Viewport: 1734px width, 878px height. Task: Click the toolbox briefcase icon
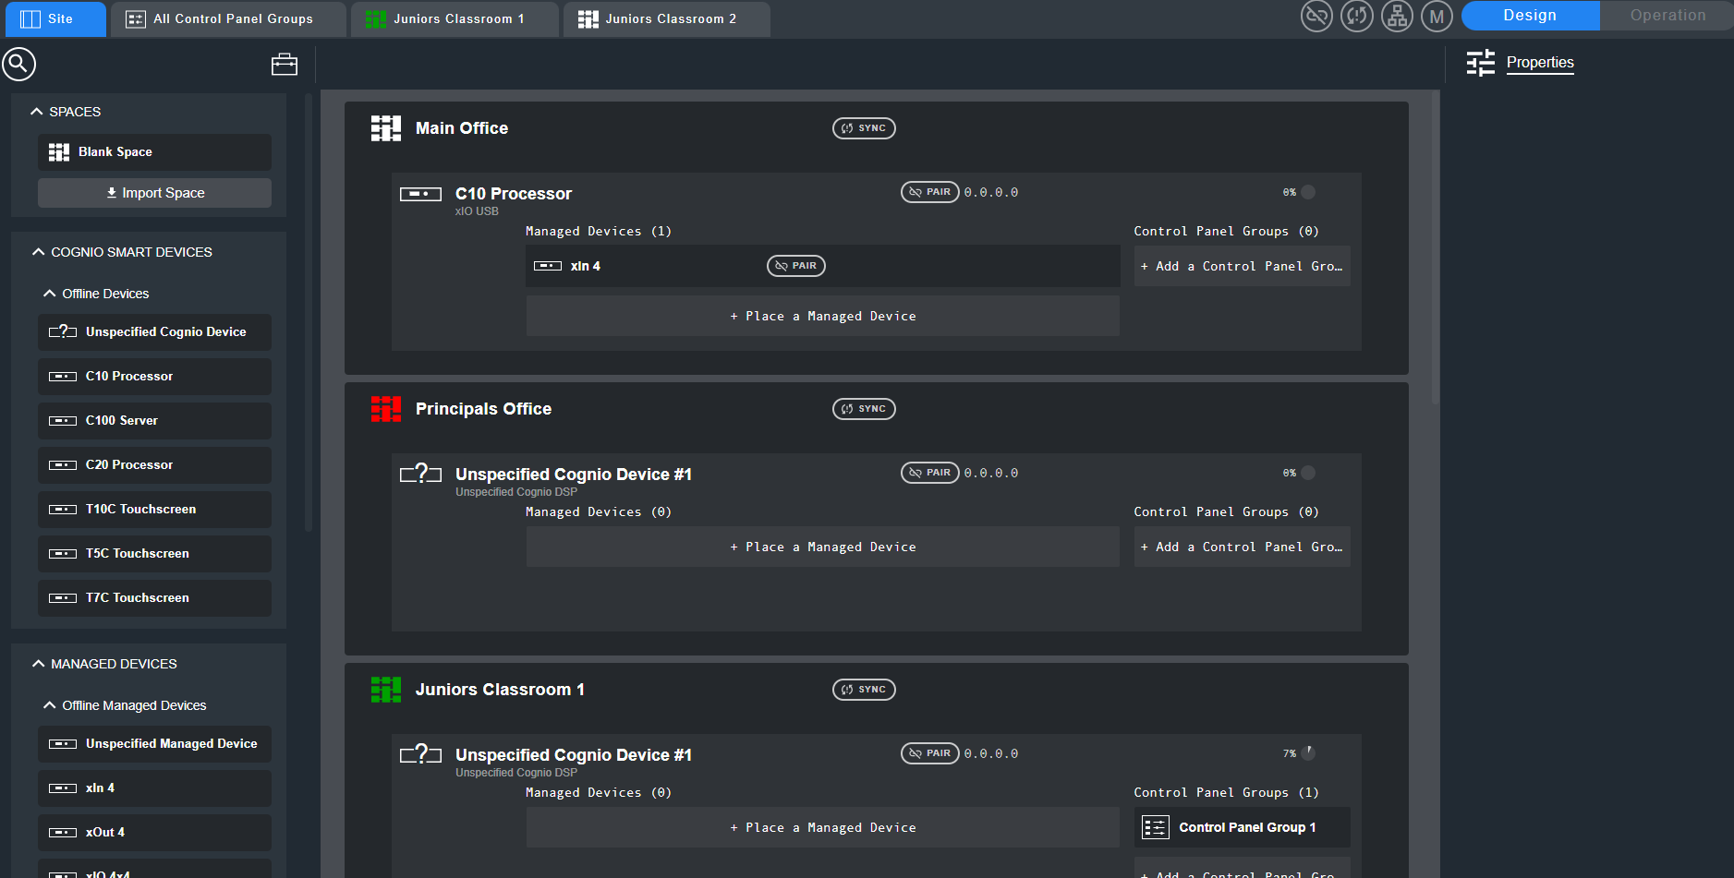pos(285,64)
